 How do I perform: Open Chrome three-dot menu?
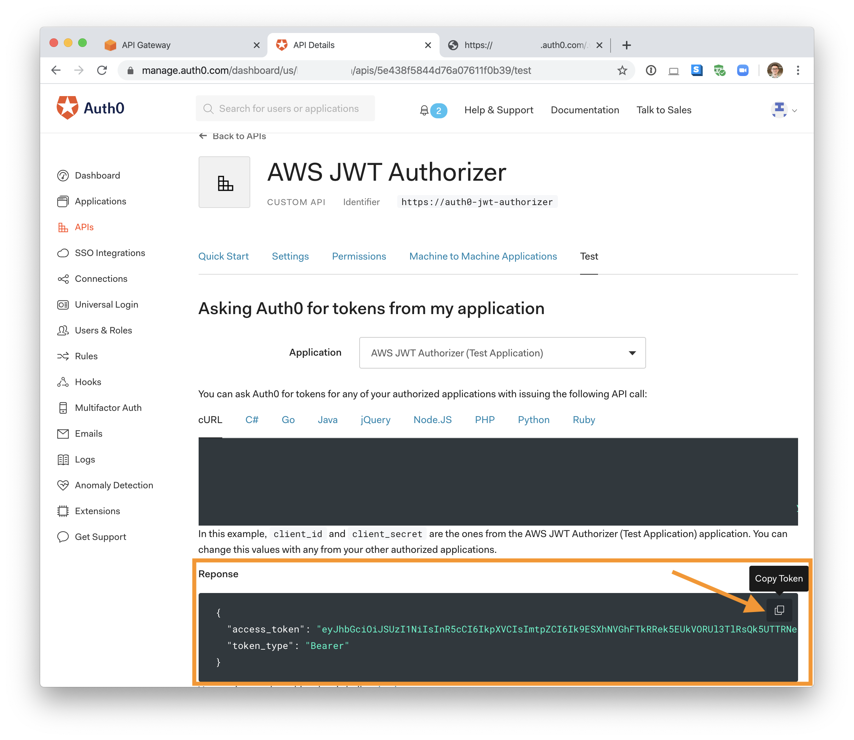tap(798, 71)
